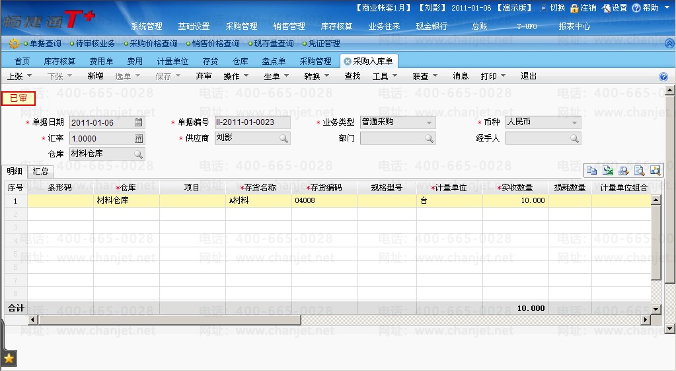Click the 弃审 button
Screen dimensions: 676x371
pyautogui.click(x=204, y=76)
